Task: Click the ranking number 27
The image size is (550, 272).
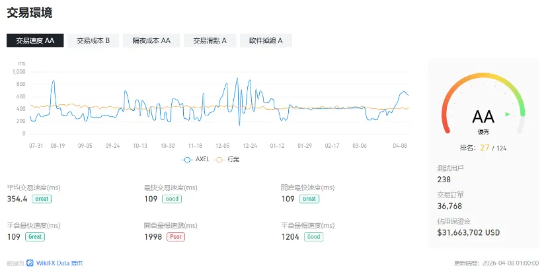Action: pos(485,148)
